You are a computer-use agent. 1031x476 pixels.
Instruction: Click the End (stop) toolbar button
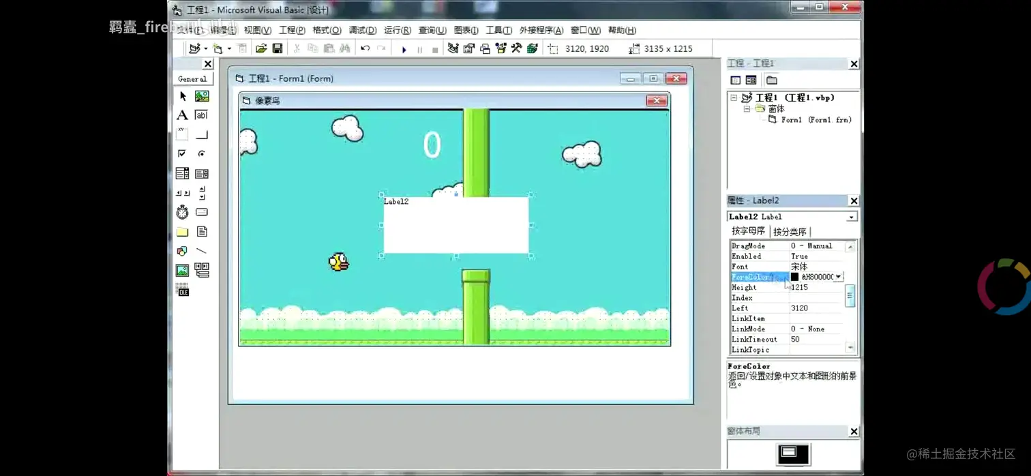pos(435,49)
